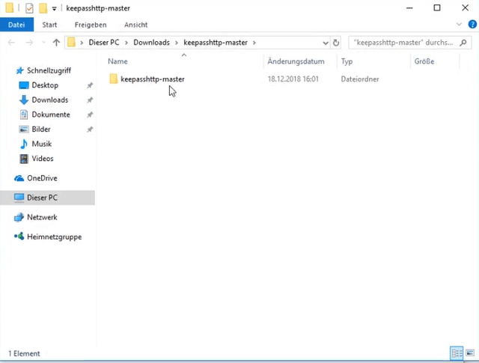Expand chevron after keepasshttp-master breadcrumb
The image size is (479, 363).
[254, 43]
